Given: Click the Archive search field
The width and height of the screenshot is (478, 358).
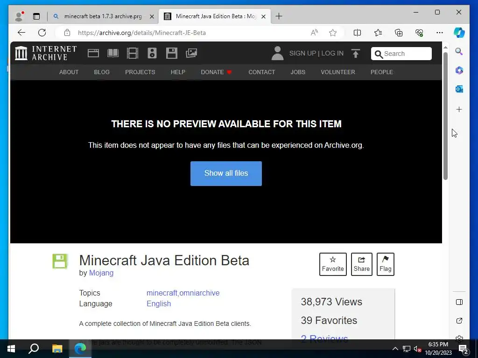Looking at the screenshot, I should click(x=401, y=54).
